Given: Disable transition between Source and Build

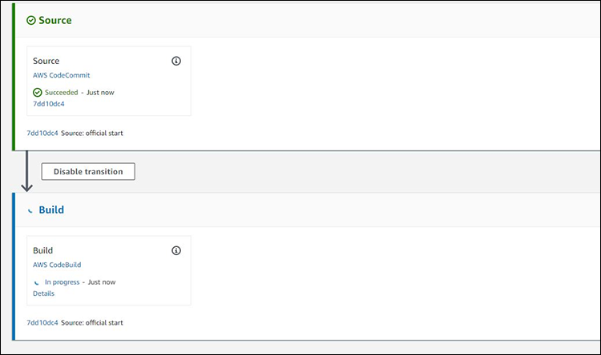Looking at the screenshot, I should click(88, 171).
